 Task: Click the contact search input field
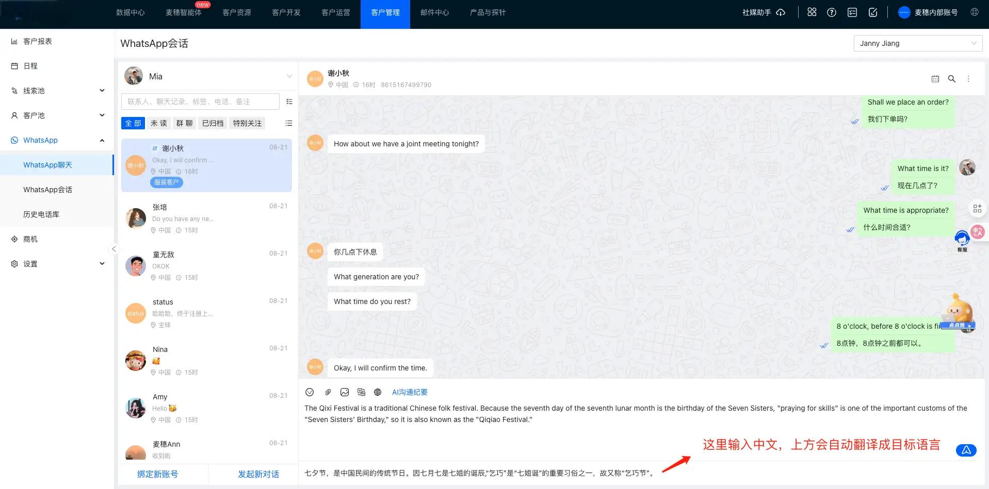pos(200,102)
